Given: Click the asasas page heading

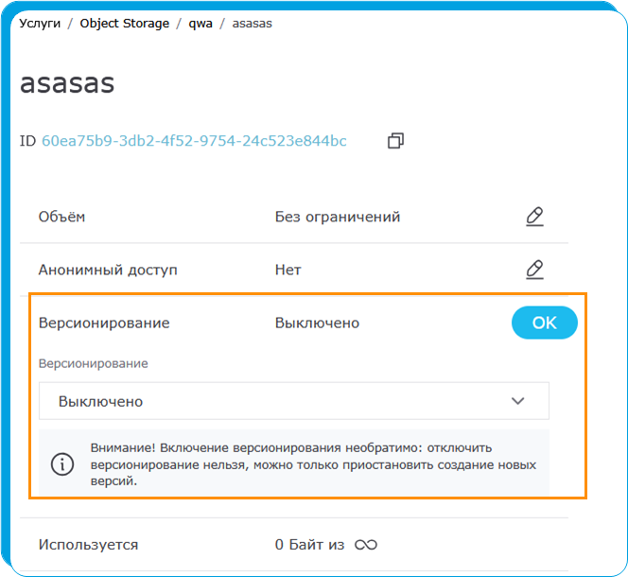Looking at the screenshot, I should point(67,82).
